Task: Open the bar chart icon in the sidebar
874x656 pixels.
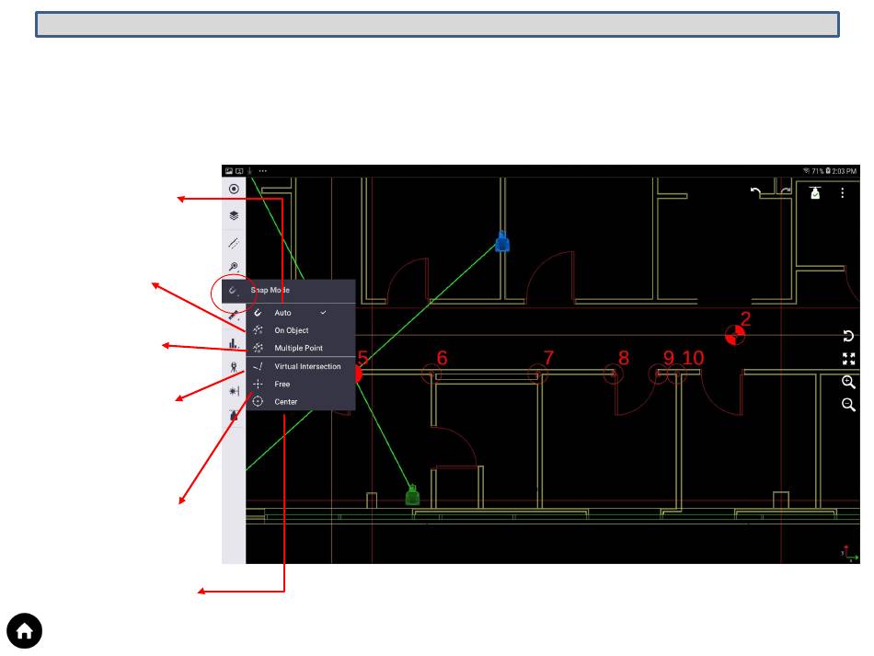Action: [x=234, y=343]
